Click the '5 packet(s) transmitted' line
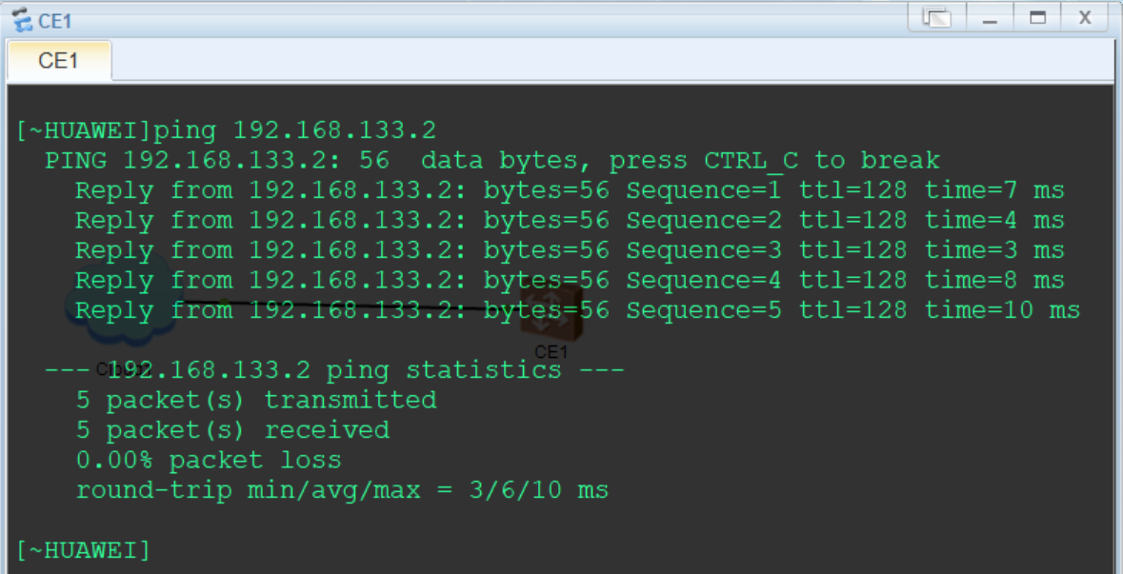Image resolution: width=1123 pixels, height=574 pixels. point(255,400)
